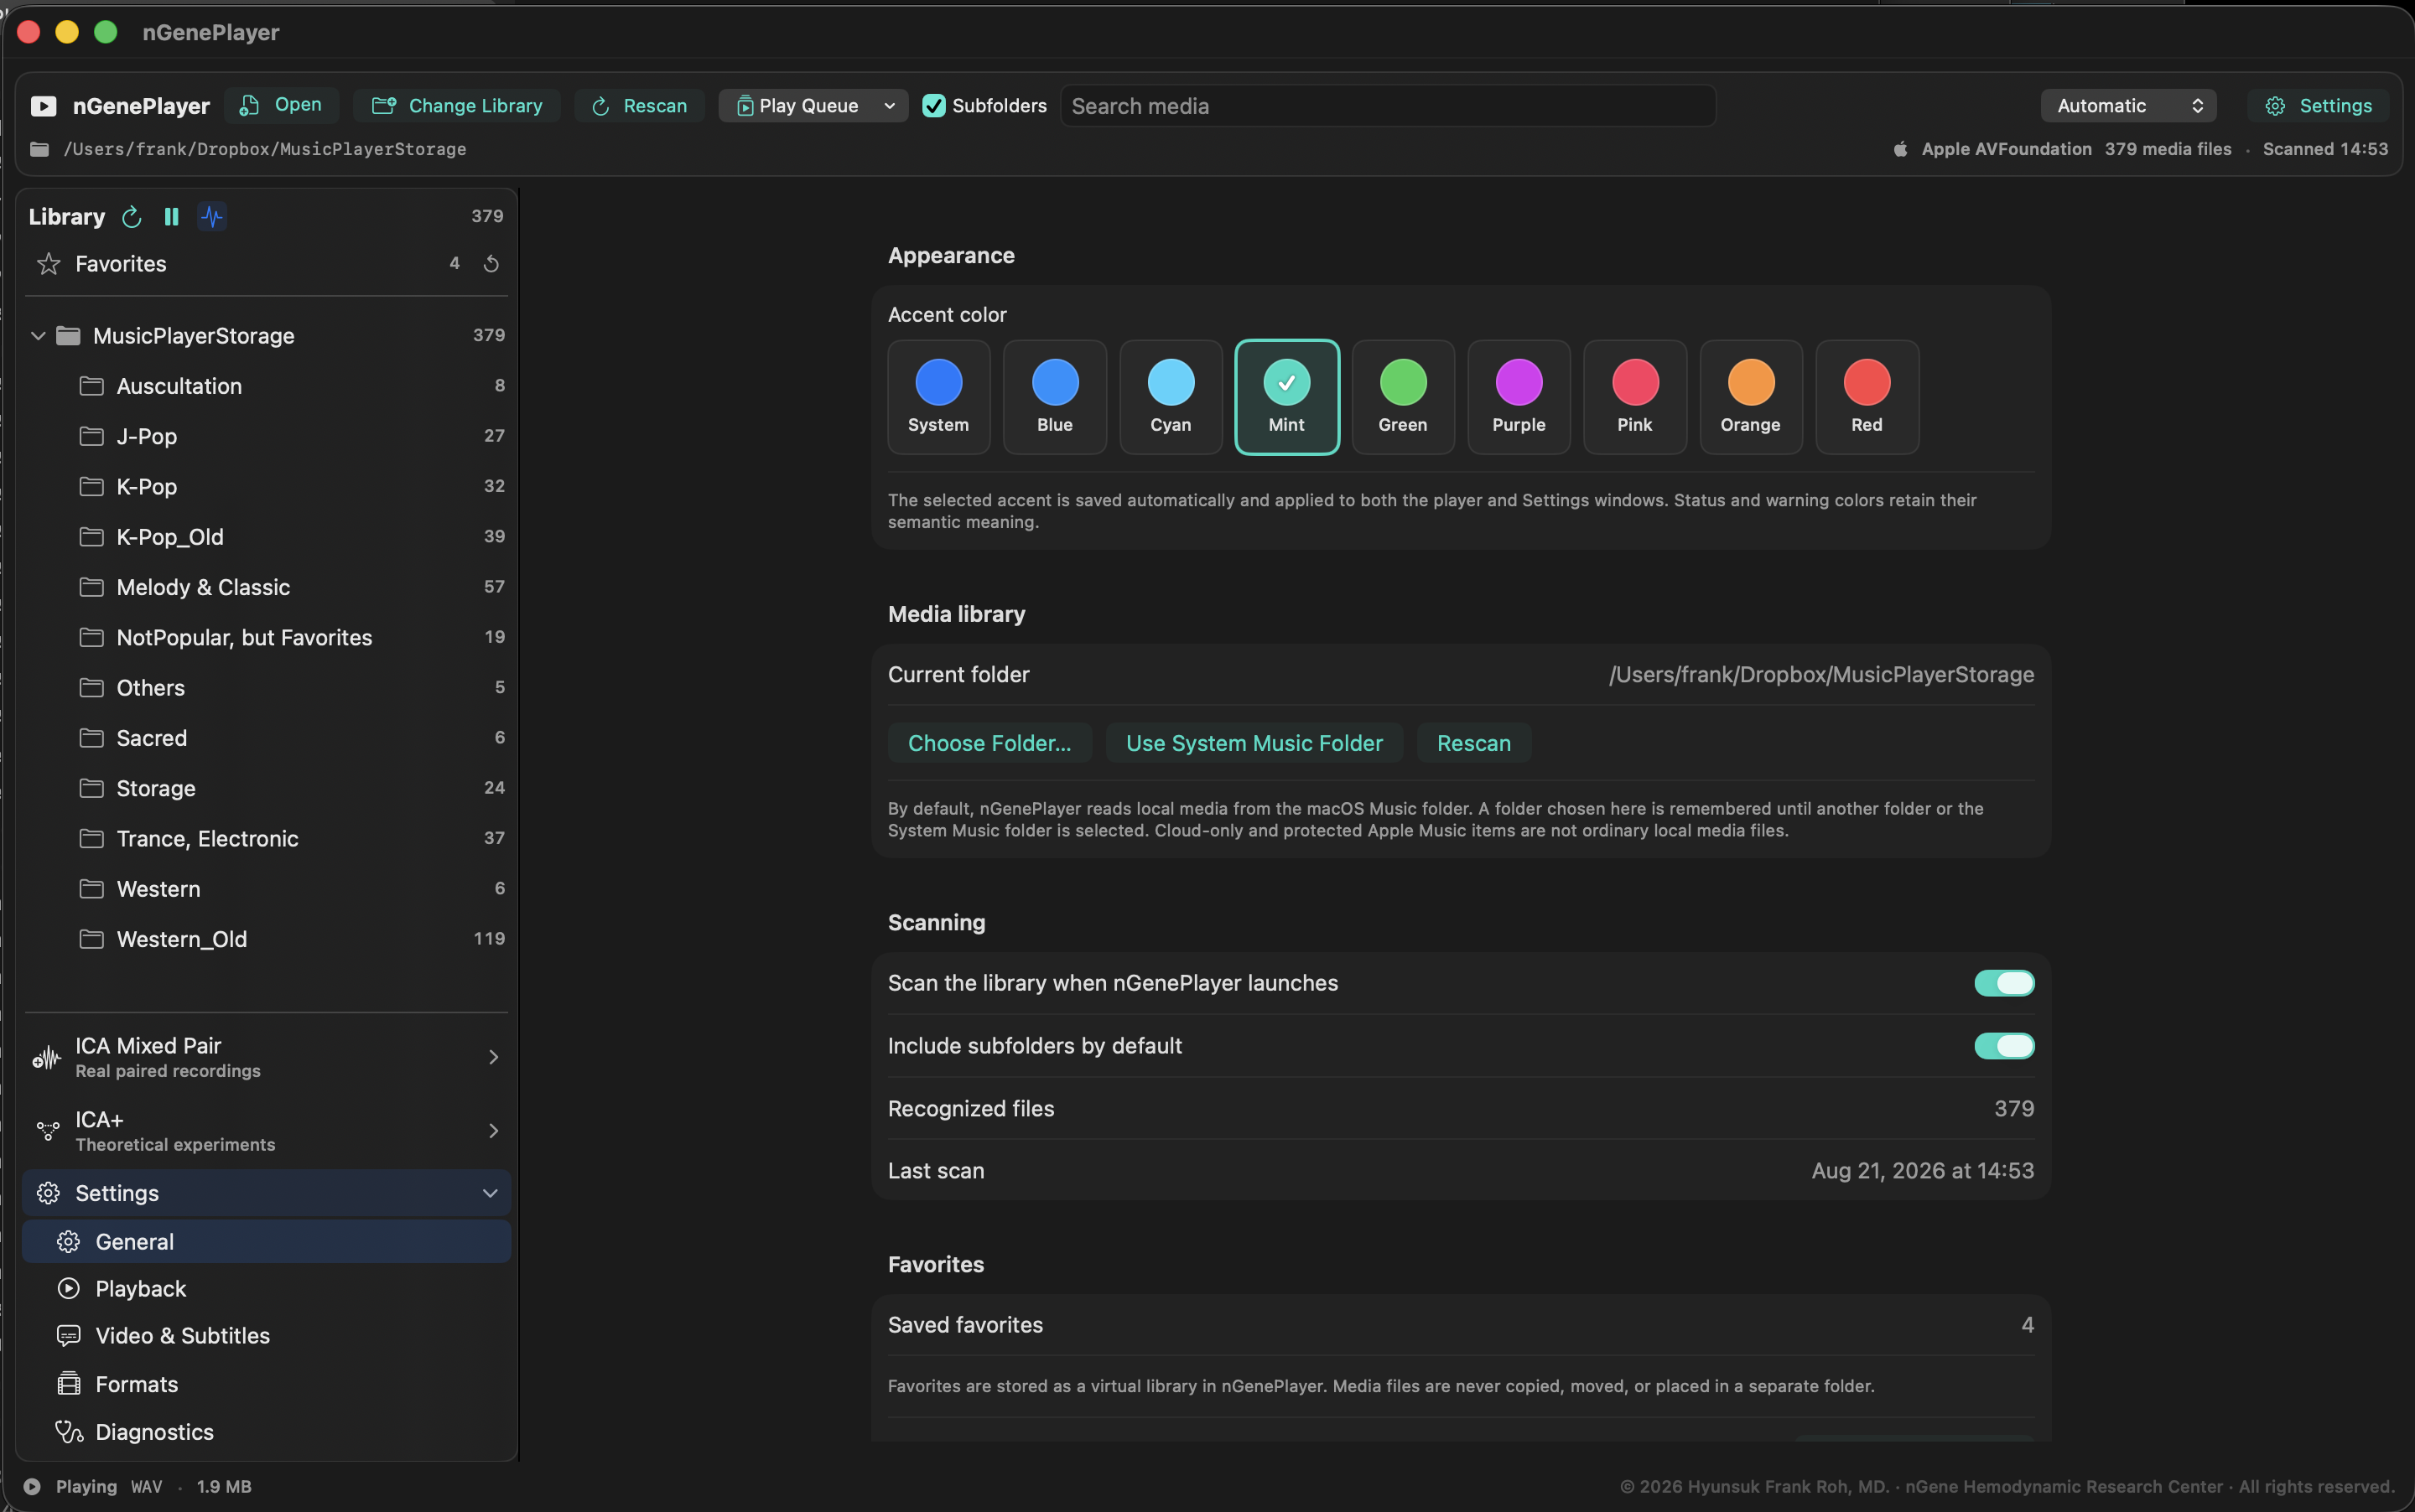Viewport: 2415px width, 1512px height.
Task: Select the Green accent color
Action: 1403,397
